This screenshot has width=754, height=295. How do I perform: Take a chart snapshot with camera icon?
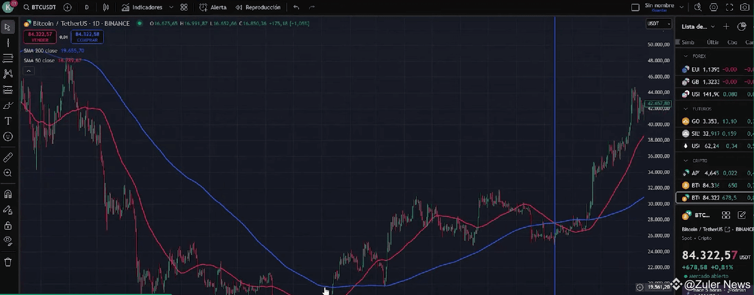click(745, 7)
